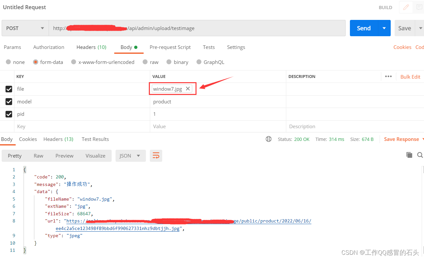424x259 pixels.
Task: Open comments via the comment icon top right
Action: point(419,7)
